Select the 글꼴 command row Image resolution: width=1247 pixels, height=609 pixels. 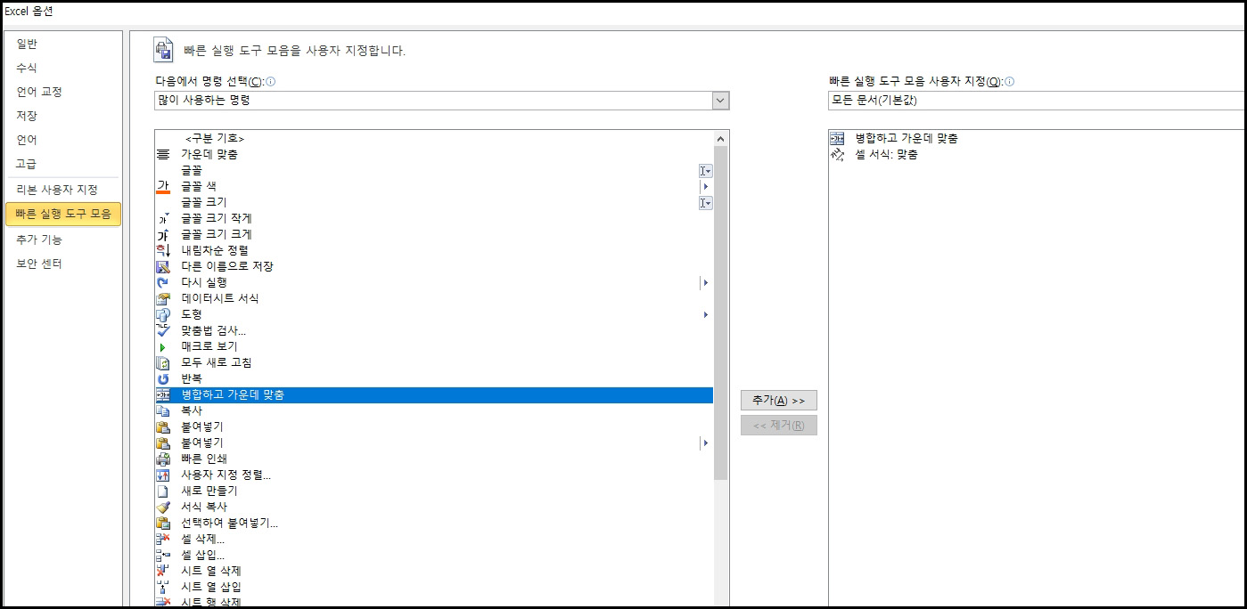(434, 170)
